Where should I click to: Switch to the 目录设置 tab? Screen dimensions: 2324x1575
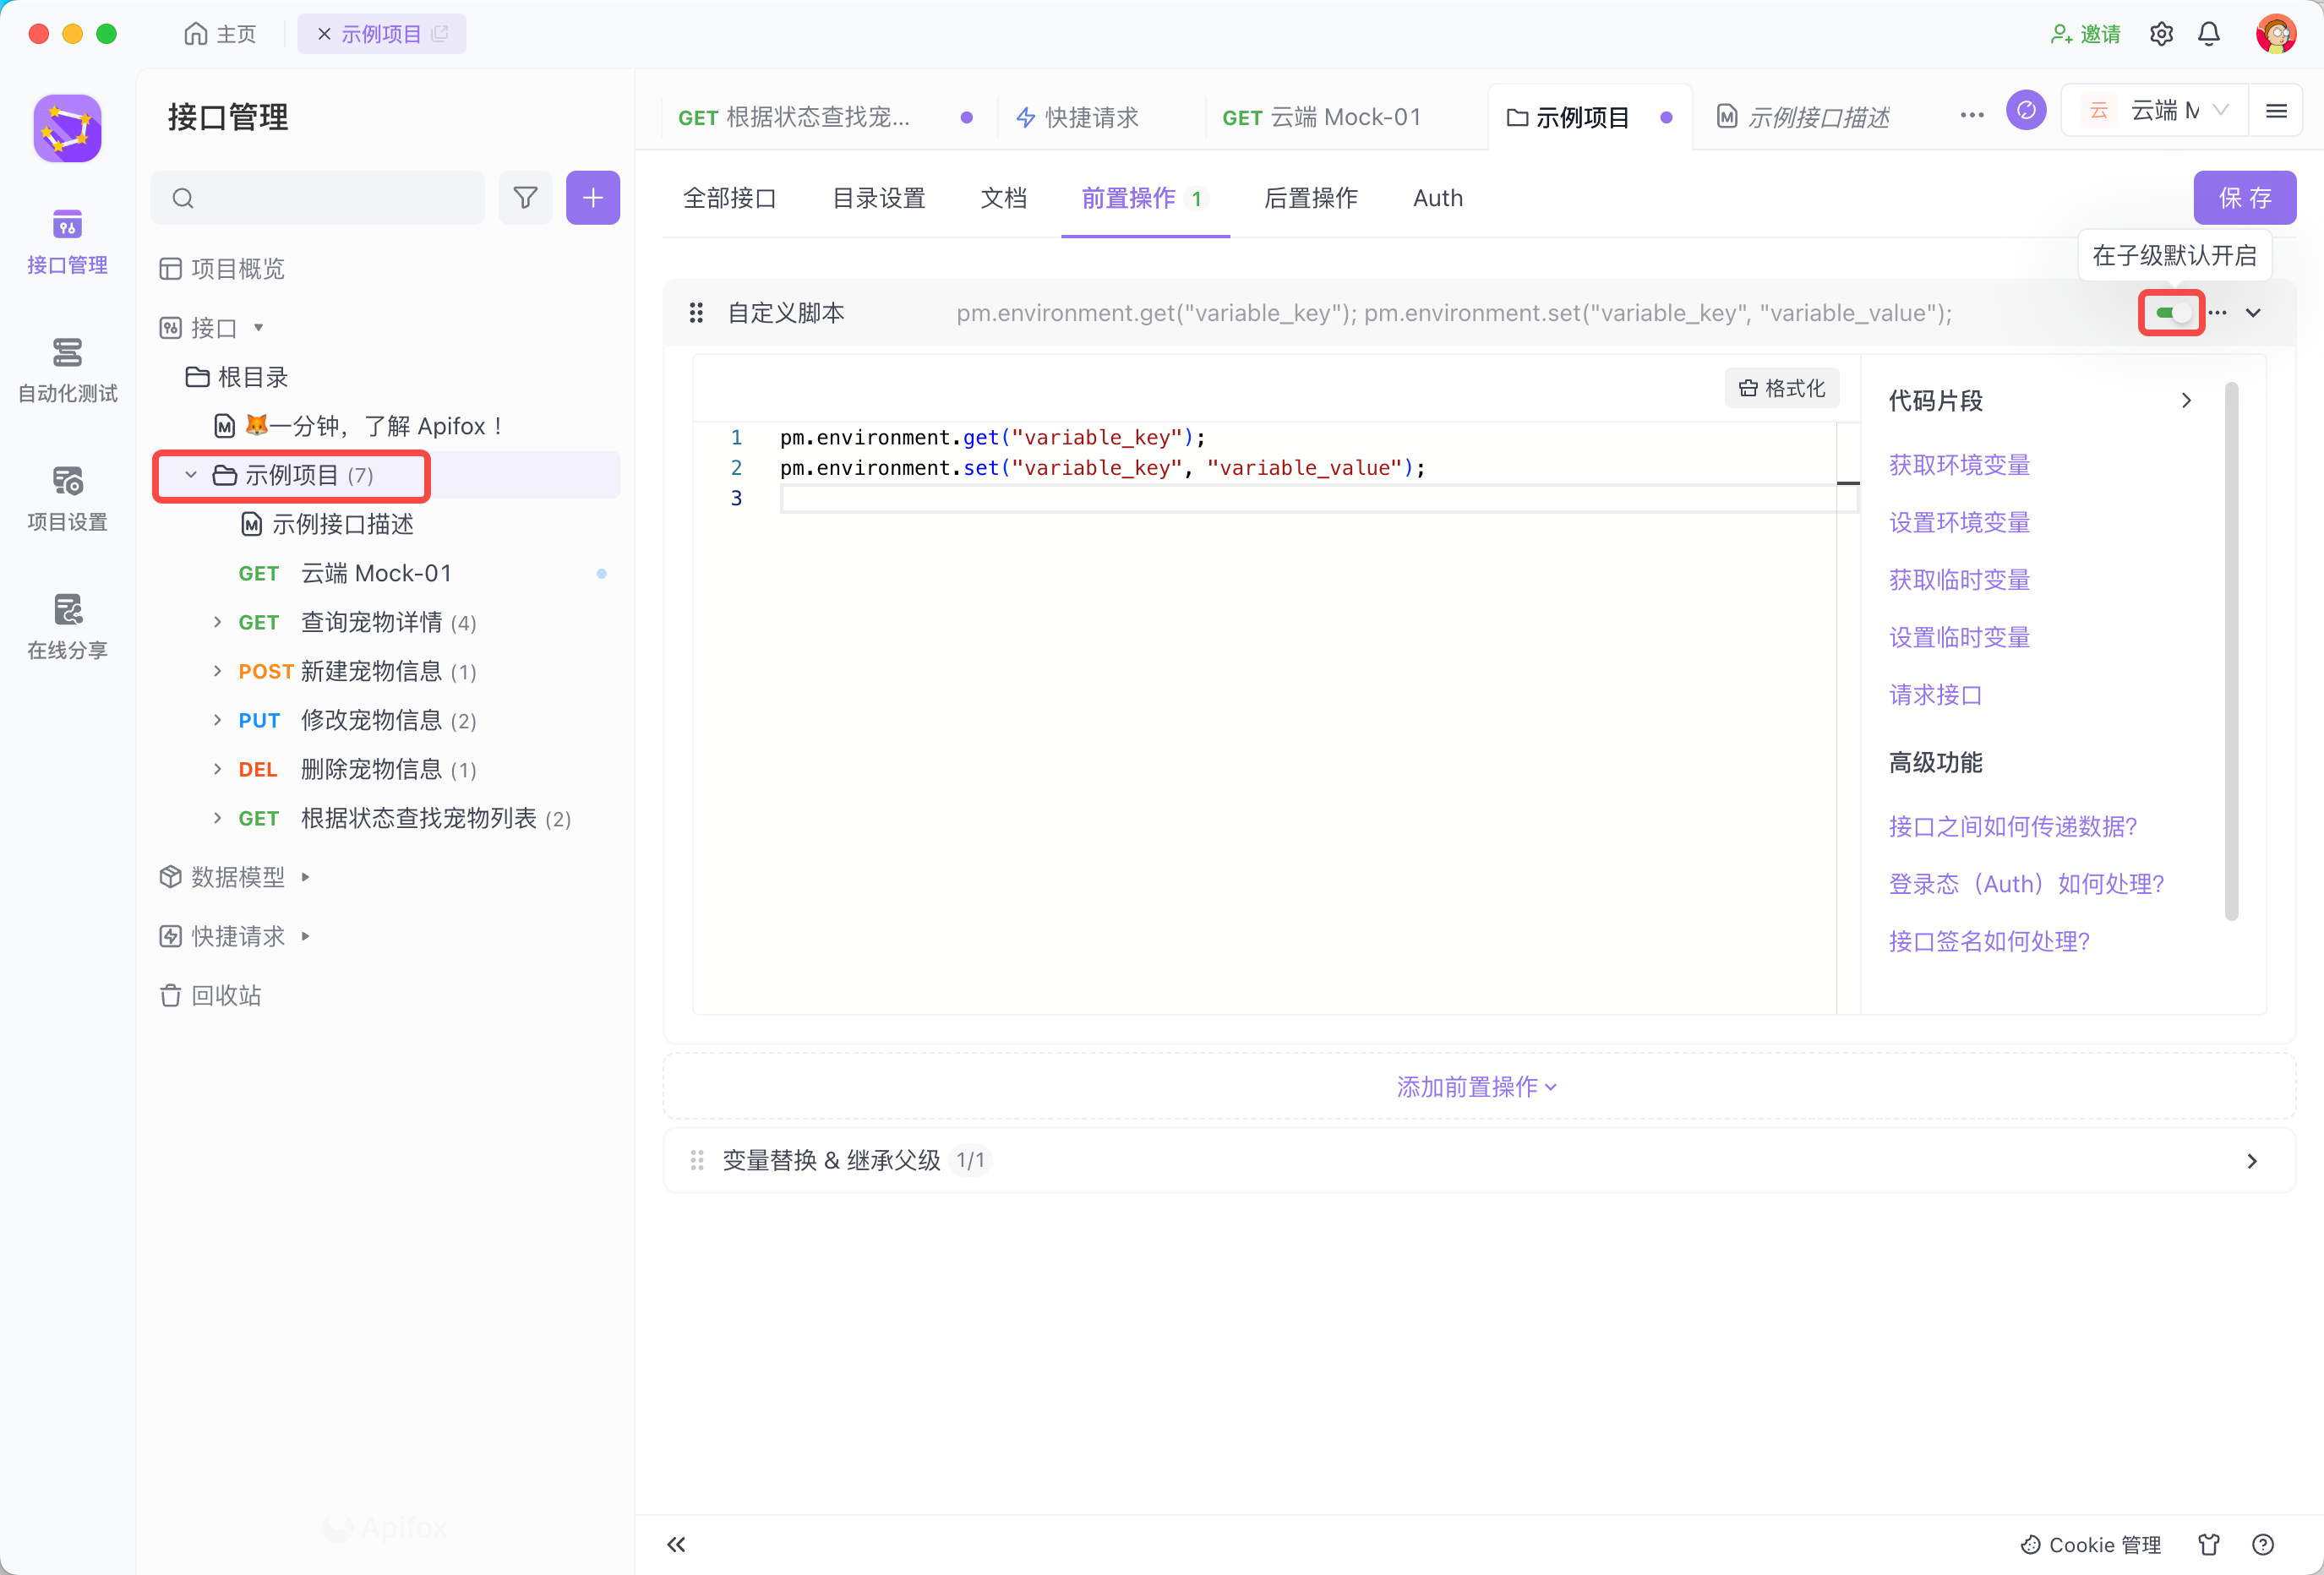pos(878,198)
